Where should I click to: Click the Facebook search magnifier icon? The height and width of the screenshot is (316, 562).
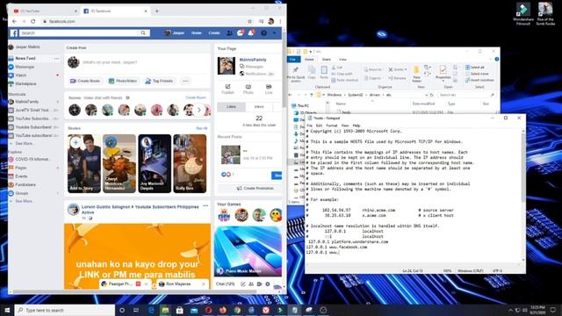tap(143, 33)
